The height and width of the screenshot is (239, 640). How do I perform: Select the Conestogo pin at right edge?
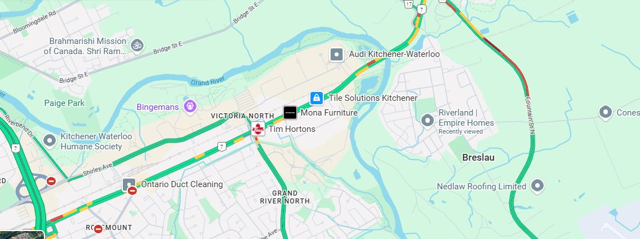tap(605, 112)
